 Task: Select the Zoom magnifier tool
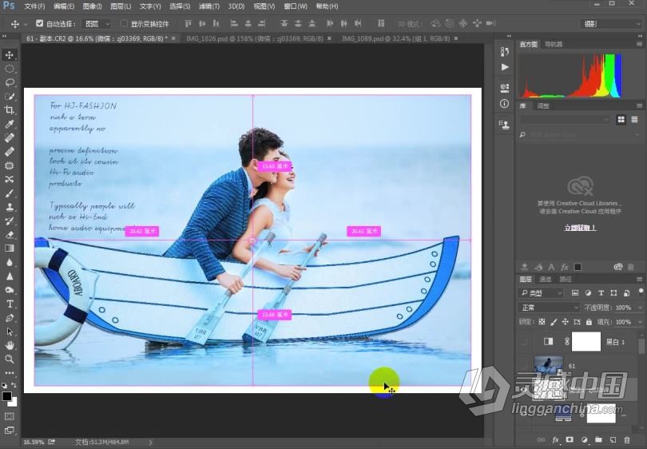click(x=9, y=359)
